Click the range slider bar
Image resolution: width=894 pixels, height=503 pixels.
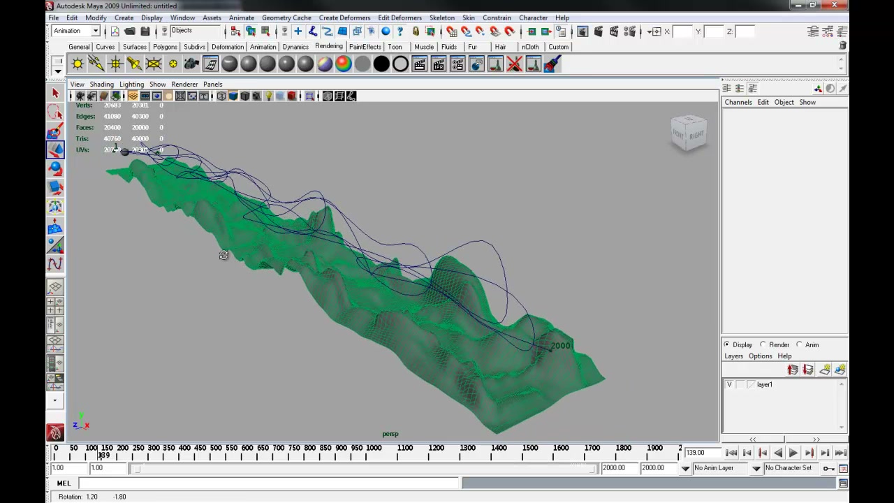[x=363, y=469]
